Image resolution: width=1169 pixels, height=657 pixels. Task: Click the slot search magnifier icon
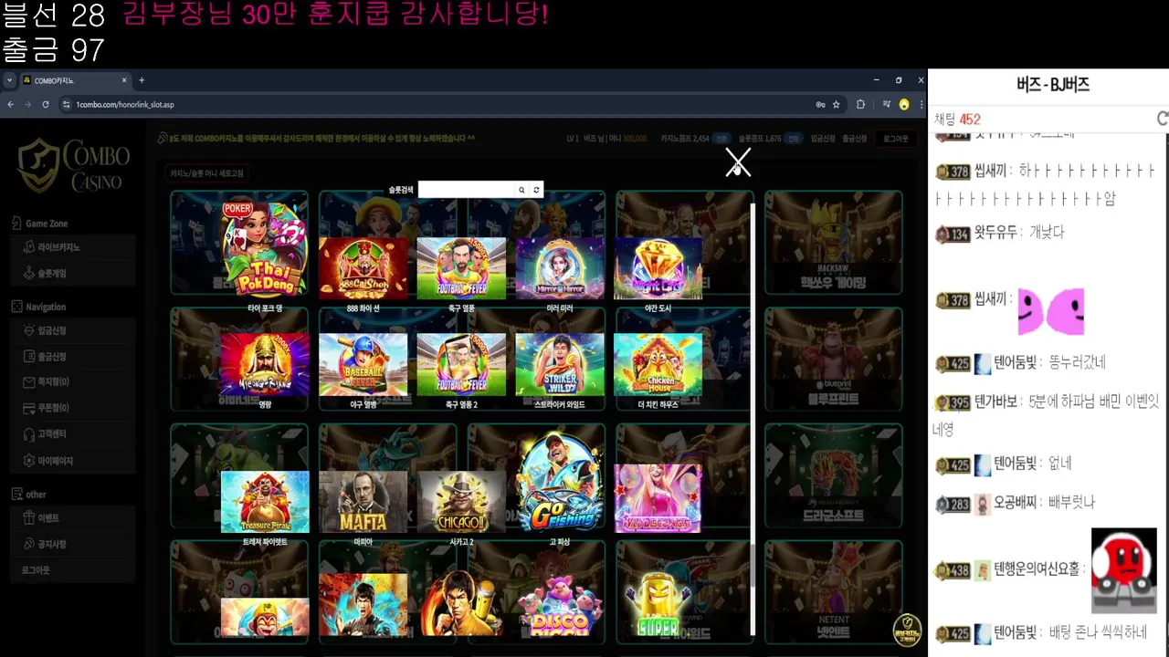[x=521, y=190]
